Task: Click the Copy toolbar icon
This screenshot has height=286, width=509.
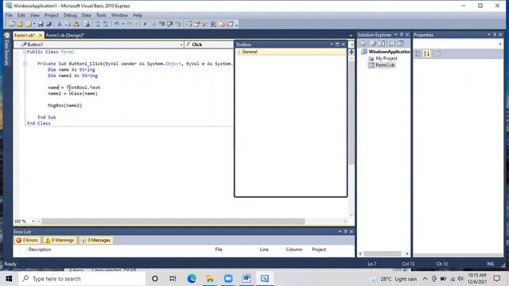Action: tap(68, 24)
